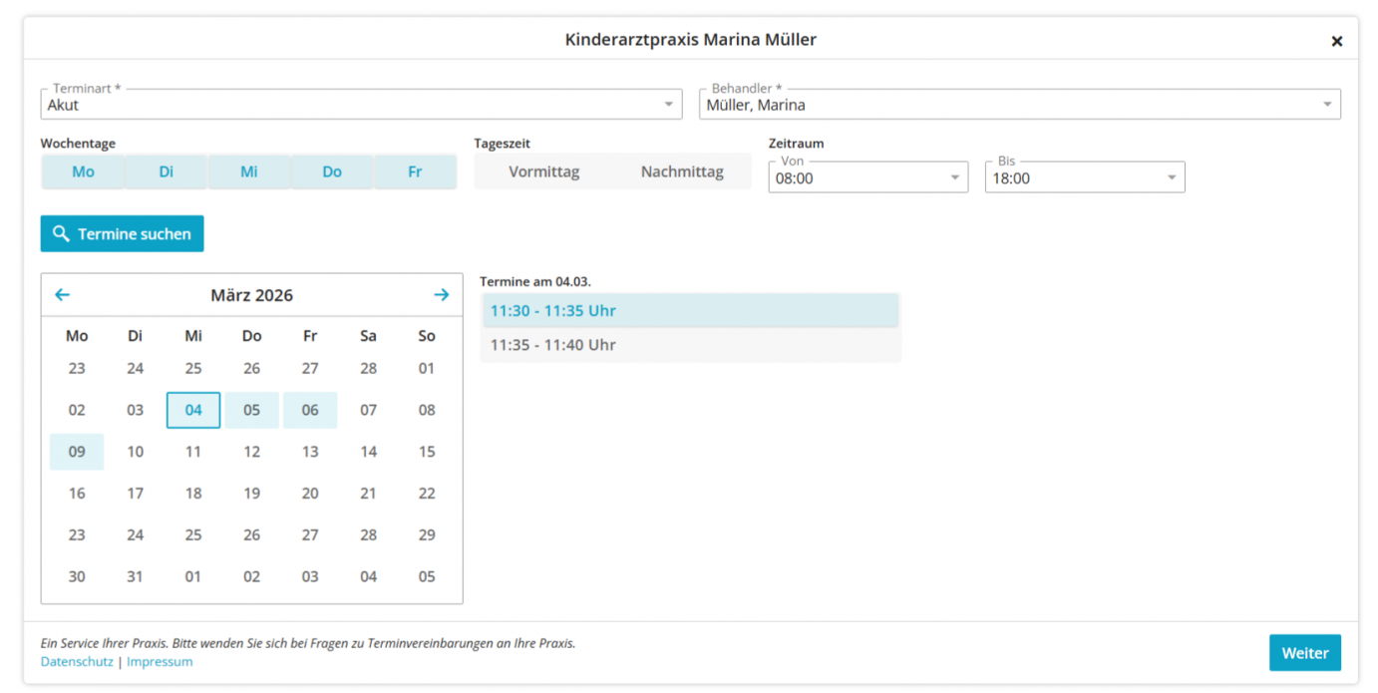Select the highlighted date 09 in March
Viewport: 1378px width, 693px height.
[x=77, y=452]
